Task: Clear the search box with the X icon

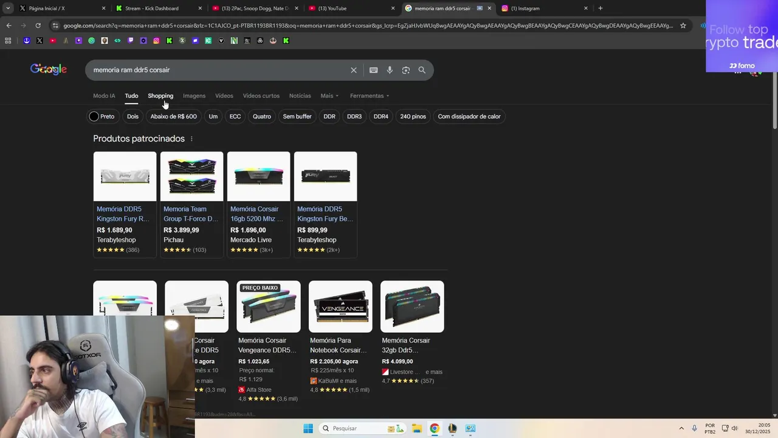Action: [354, 70]
